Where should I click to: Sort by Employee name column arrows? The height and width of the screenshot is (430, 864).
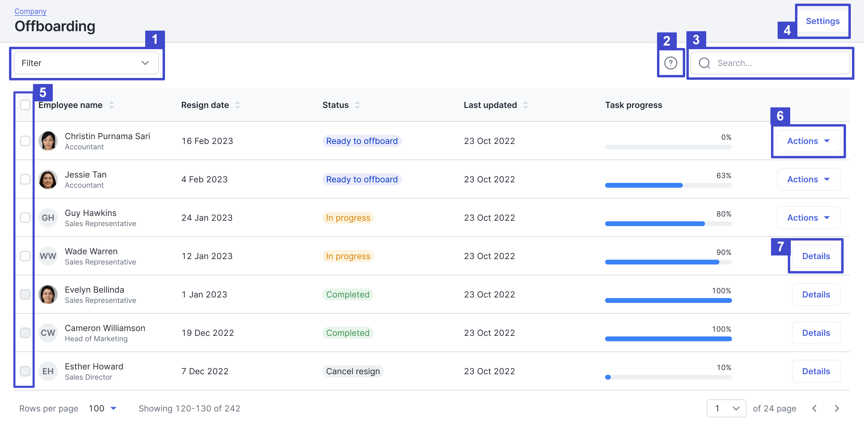[112, 105]
